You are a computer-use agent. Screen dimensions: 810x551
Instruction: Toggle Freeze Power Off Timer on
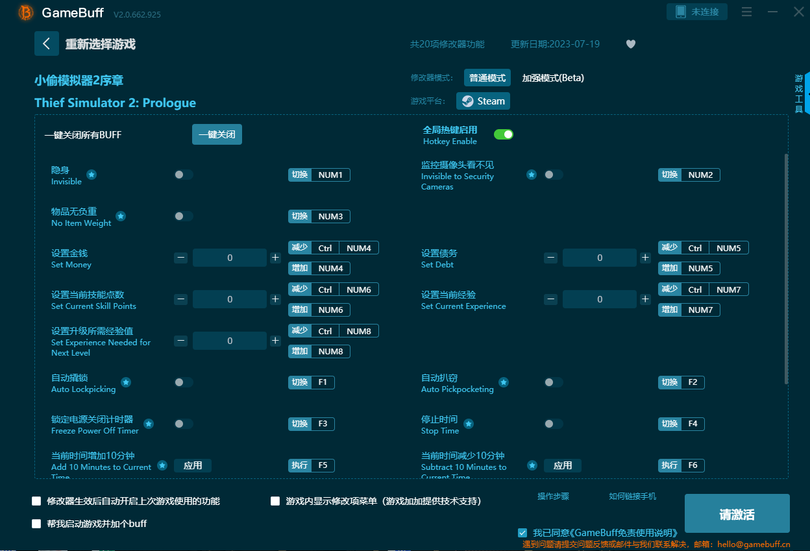184,424
